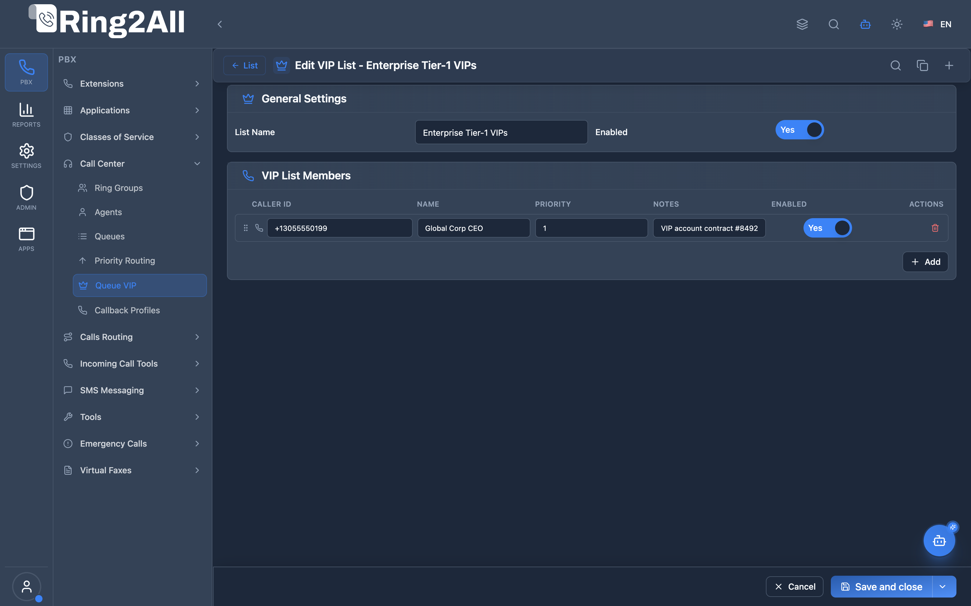Click the Priority field showing 1

(x=591, y=228)
